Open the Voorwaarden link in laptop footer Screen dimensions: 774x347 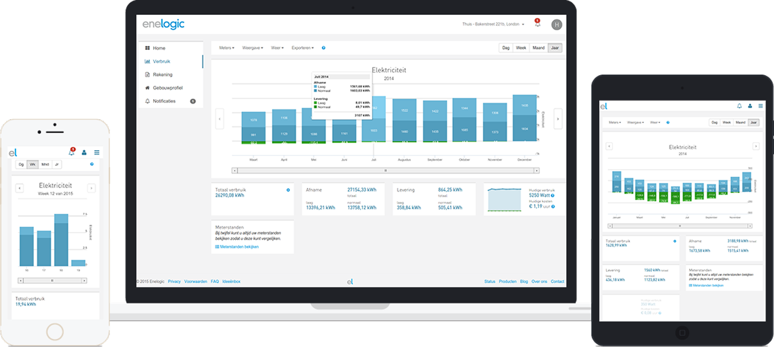tap(195, 281)
